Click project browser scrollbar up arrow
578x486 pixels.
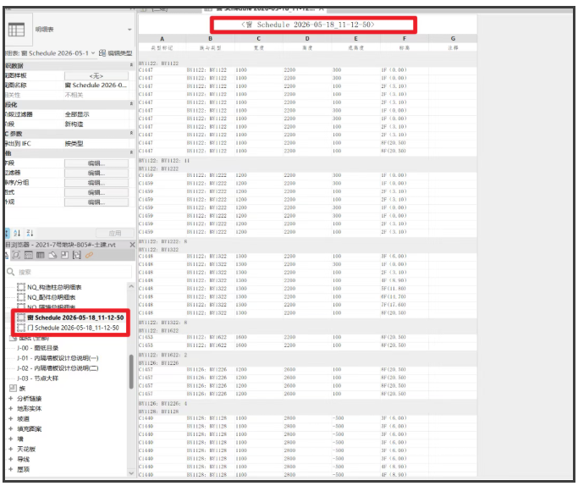[x=131, y=286]
